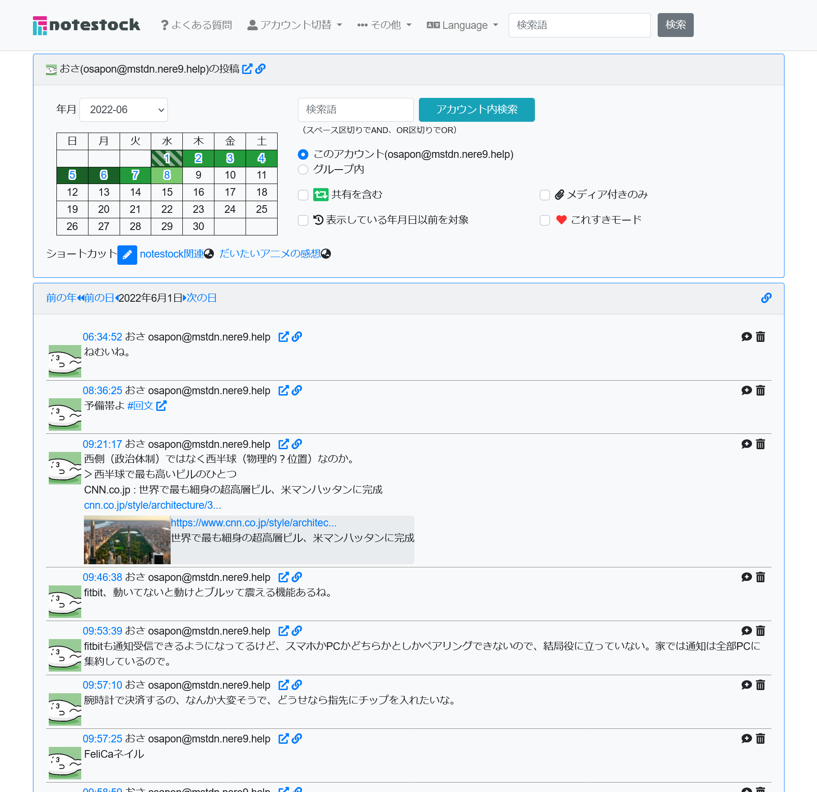Viewport: 817px width, 792px height.
Task: Copy permalink chain icon on 09:46:38 post
Action: click(x=297, y=577)
